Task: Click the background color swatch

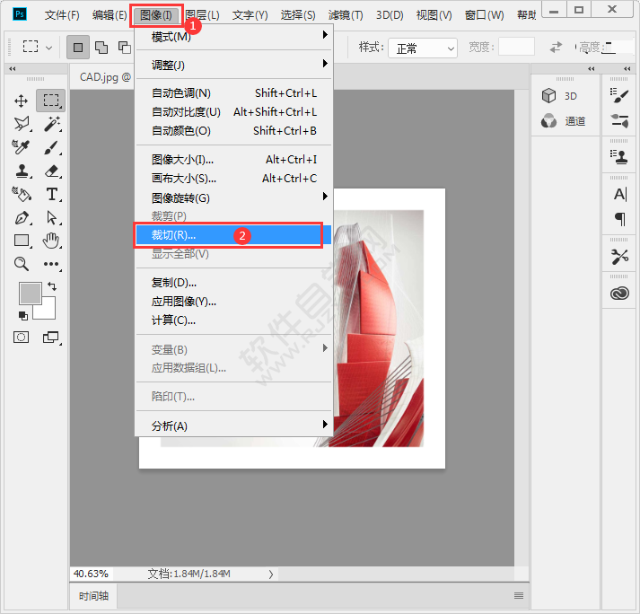Action: coord(47,310)
